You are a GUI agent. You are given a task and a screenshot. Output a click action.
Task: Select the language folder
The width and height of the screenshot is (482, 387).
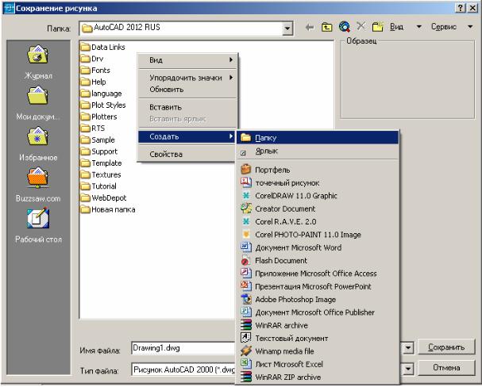[x=101, y=94]
